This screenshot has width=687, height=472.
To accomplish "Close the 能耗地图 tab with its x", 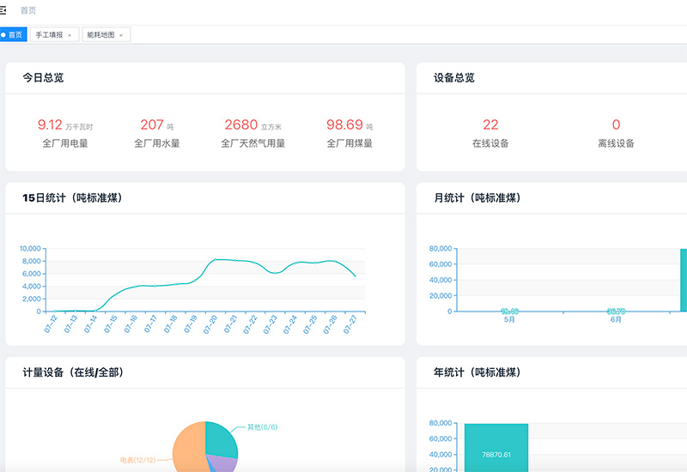I will tap(121, 35).
